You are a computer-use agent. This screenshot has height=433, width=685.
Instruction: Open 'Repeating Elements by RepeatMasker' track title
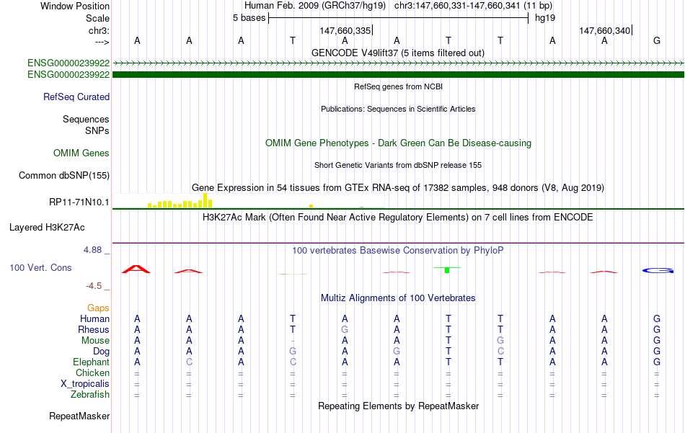399,406
